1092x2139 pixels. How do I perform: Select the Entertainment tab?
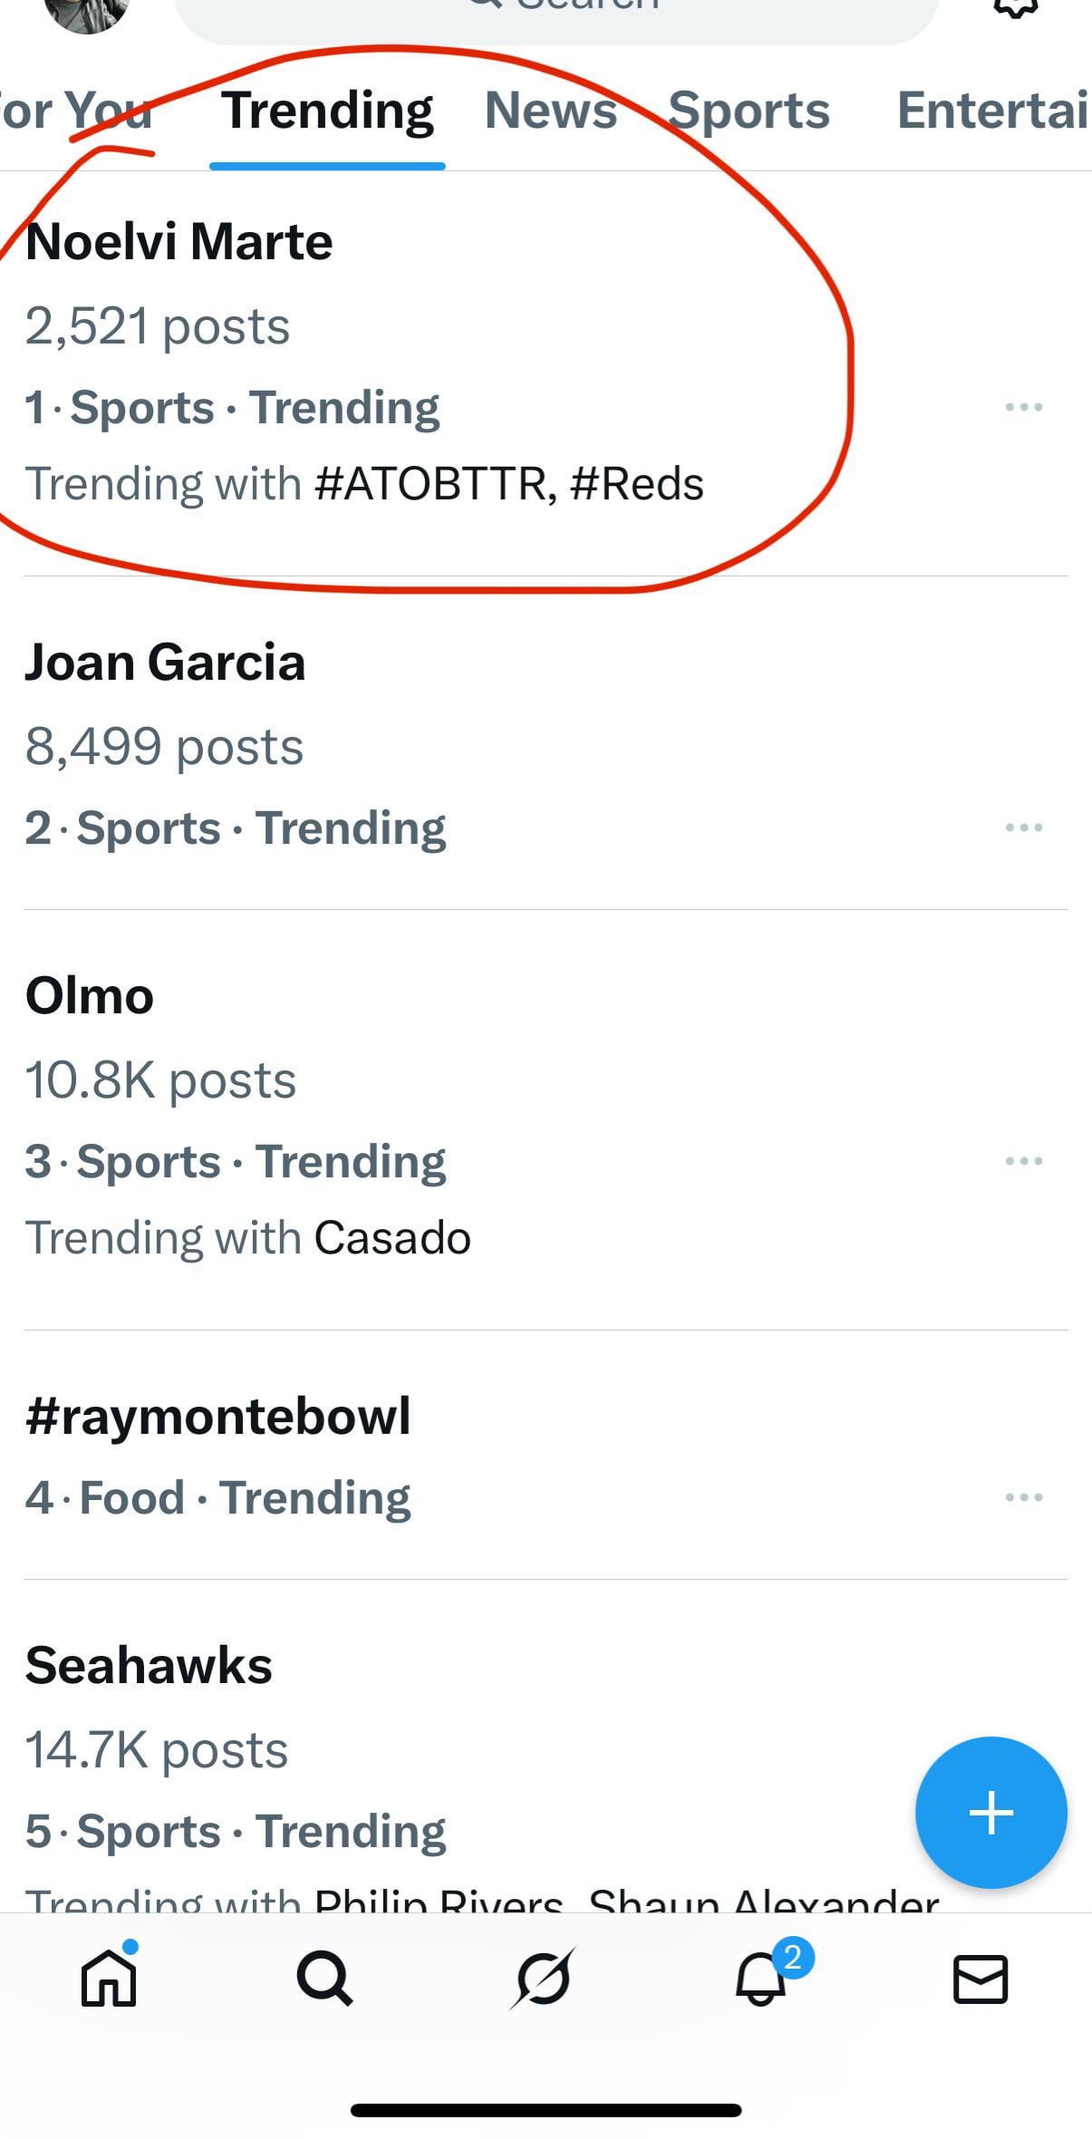(x=992, y=111)
